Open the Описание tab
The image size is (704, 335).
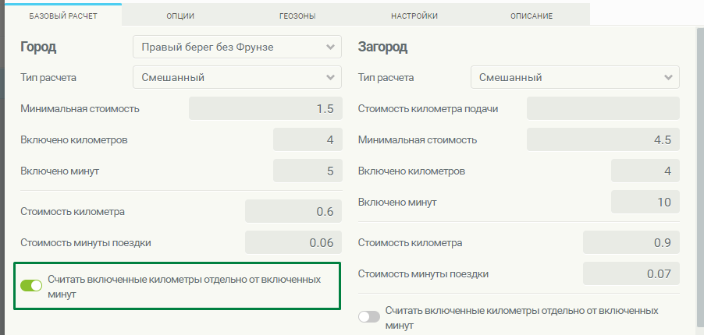pos(532,16)
